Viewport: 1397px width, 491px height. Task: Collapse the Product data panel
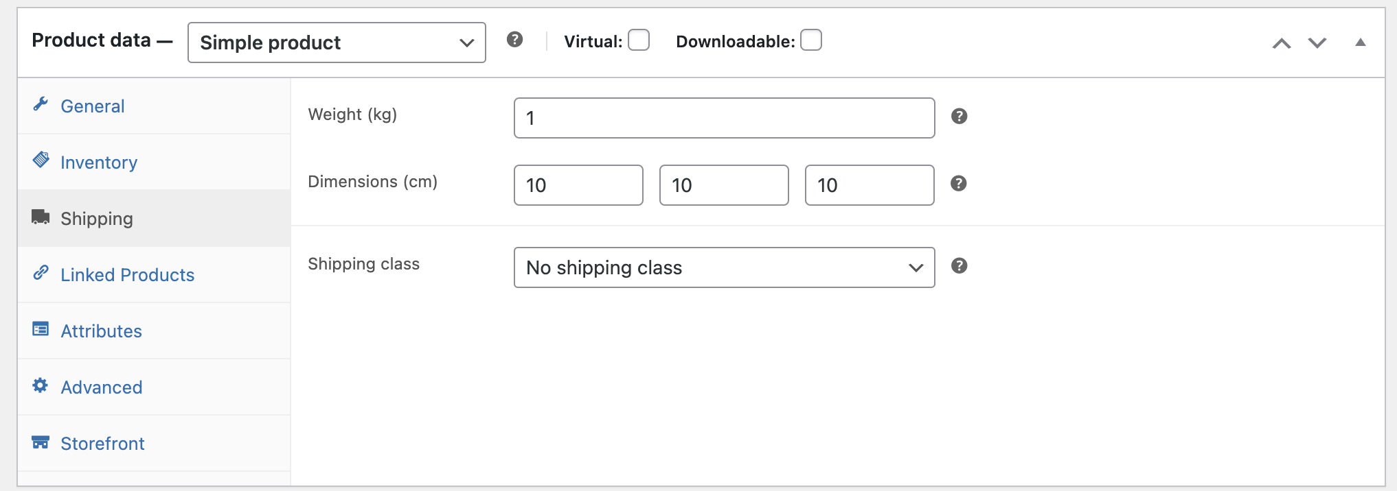click(1361, 42)
